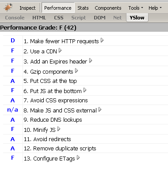The height and width of the screenshot is (187, 168).
Task: Switch to the Script tab
Action: click(x=78, y=18)
